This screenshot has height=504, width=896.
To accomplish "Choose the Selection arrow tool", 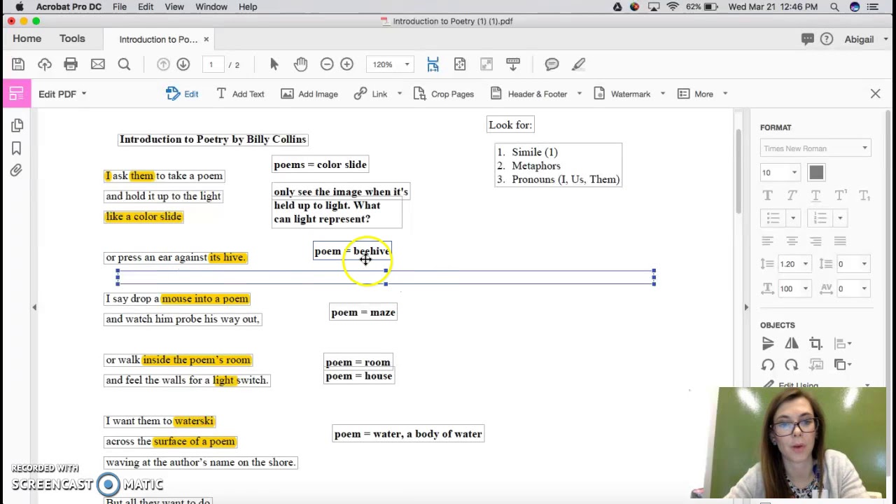I will 274,64.
